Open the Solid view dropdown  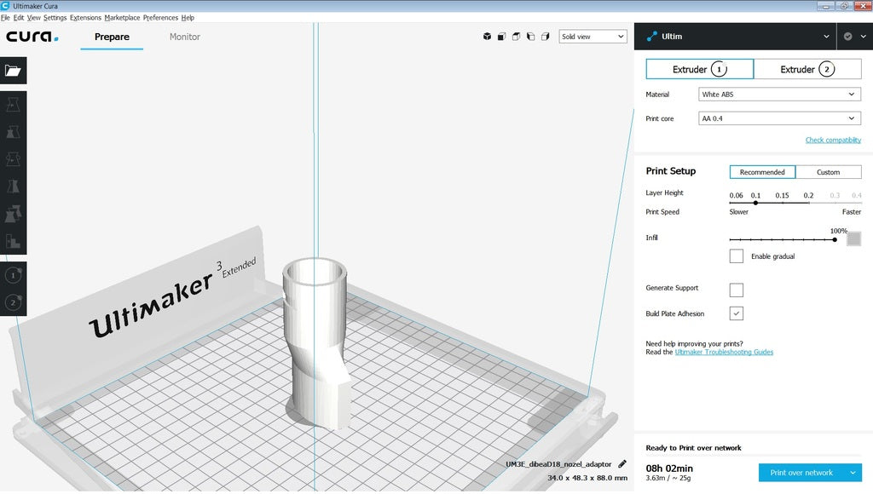593,37
